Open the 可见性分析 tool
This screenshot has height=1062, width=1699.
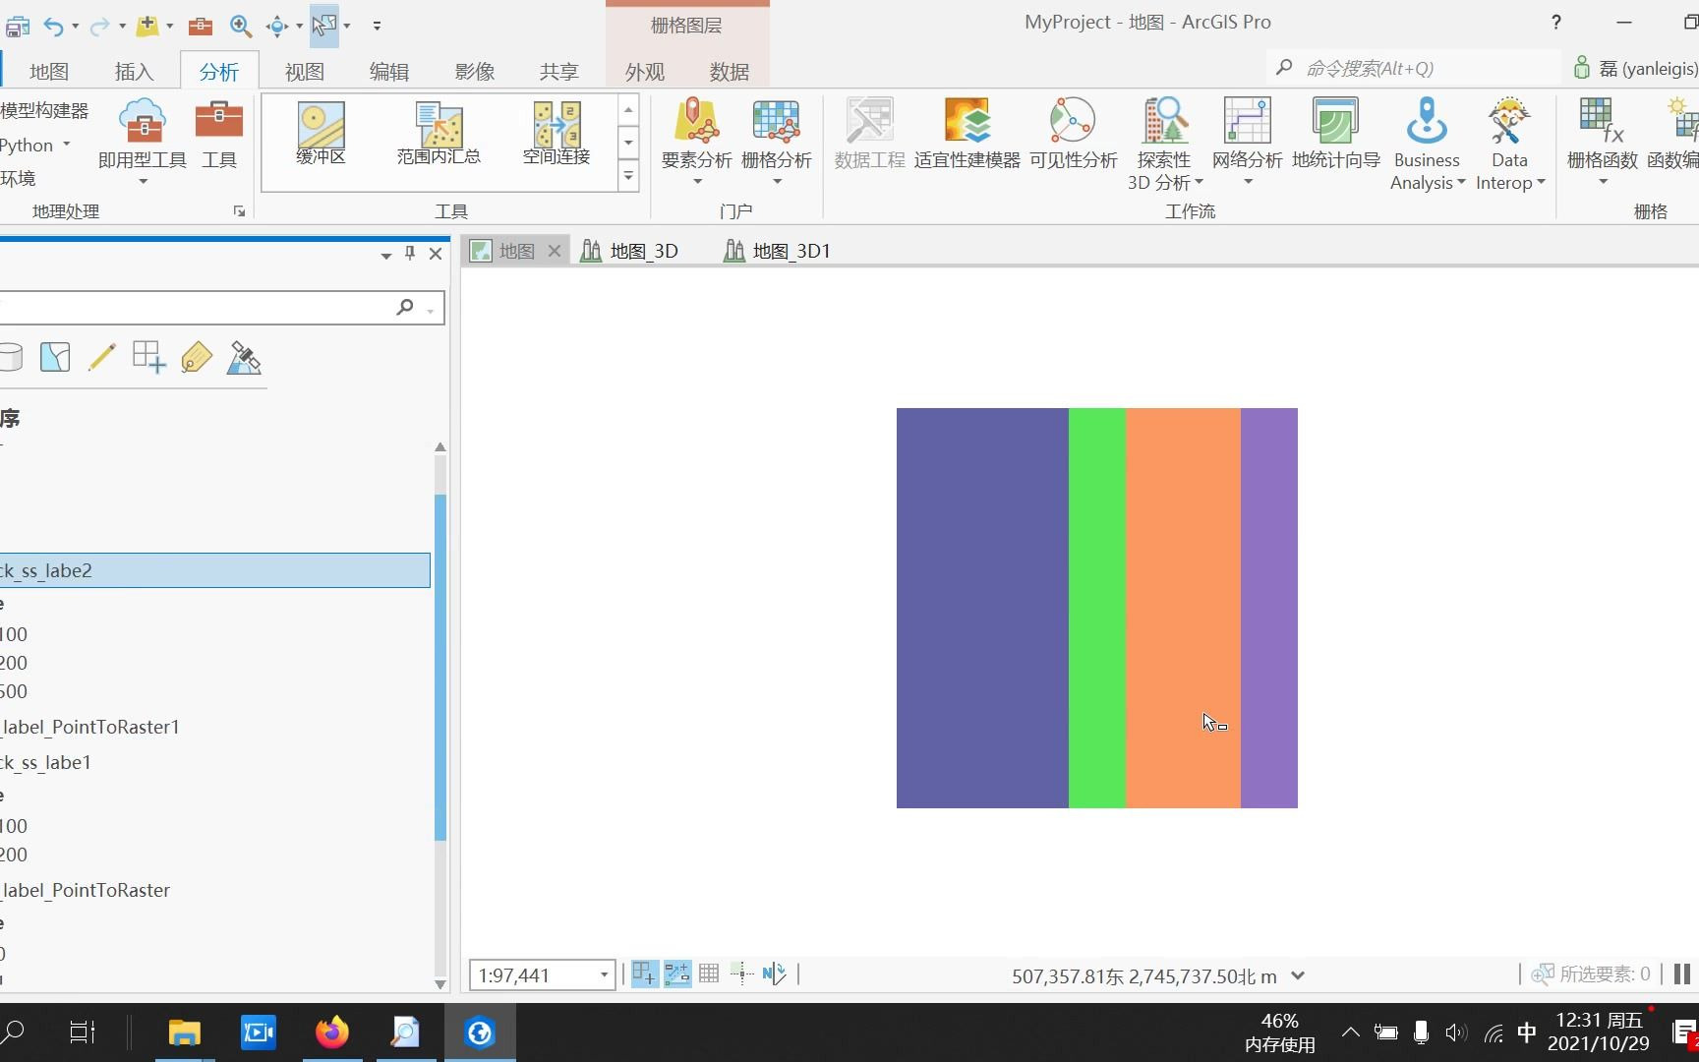tap(1072, 138)
